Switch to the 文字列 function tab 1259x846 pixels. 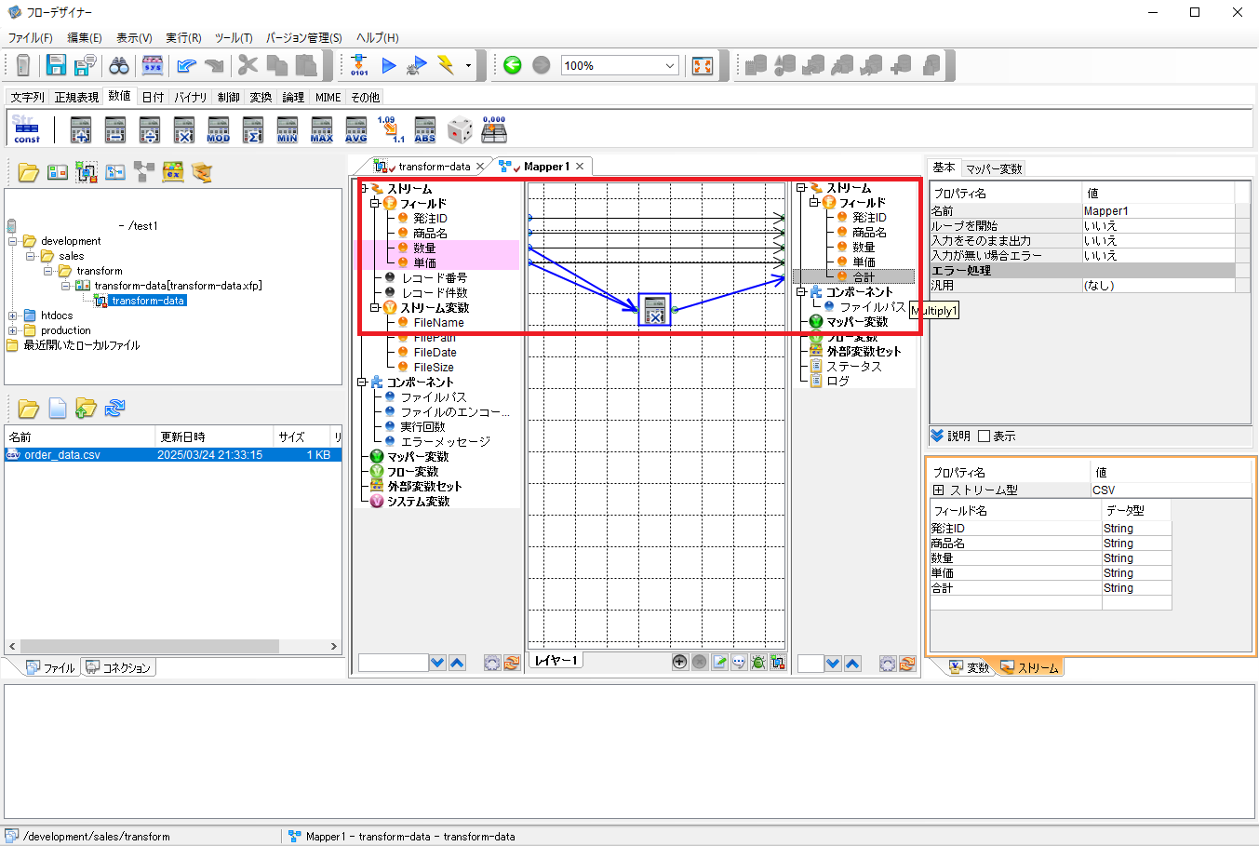(x=28, y=97)
